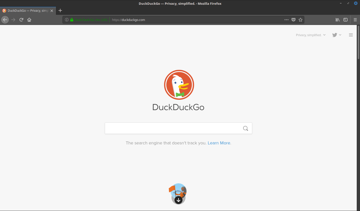360x211 pixels.
Task: Go back using the back arrow button
Action: 5,20
